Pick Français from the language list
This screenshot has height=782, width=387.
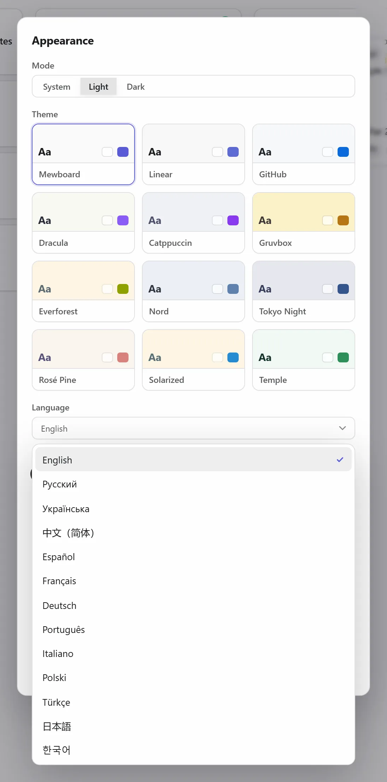click(194, 581)
